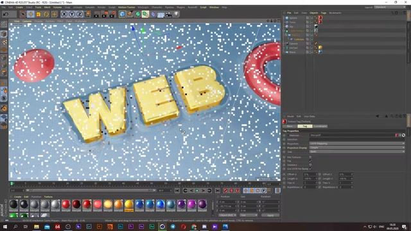This screenshot has width=411, height=231.
Task: Open the floor environment objects icon
Action: [x=161, y=14]
